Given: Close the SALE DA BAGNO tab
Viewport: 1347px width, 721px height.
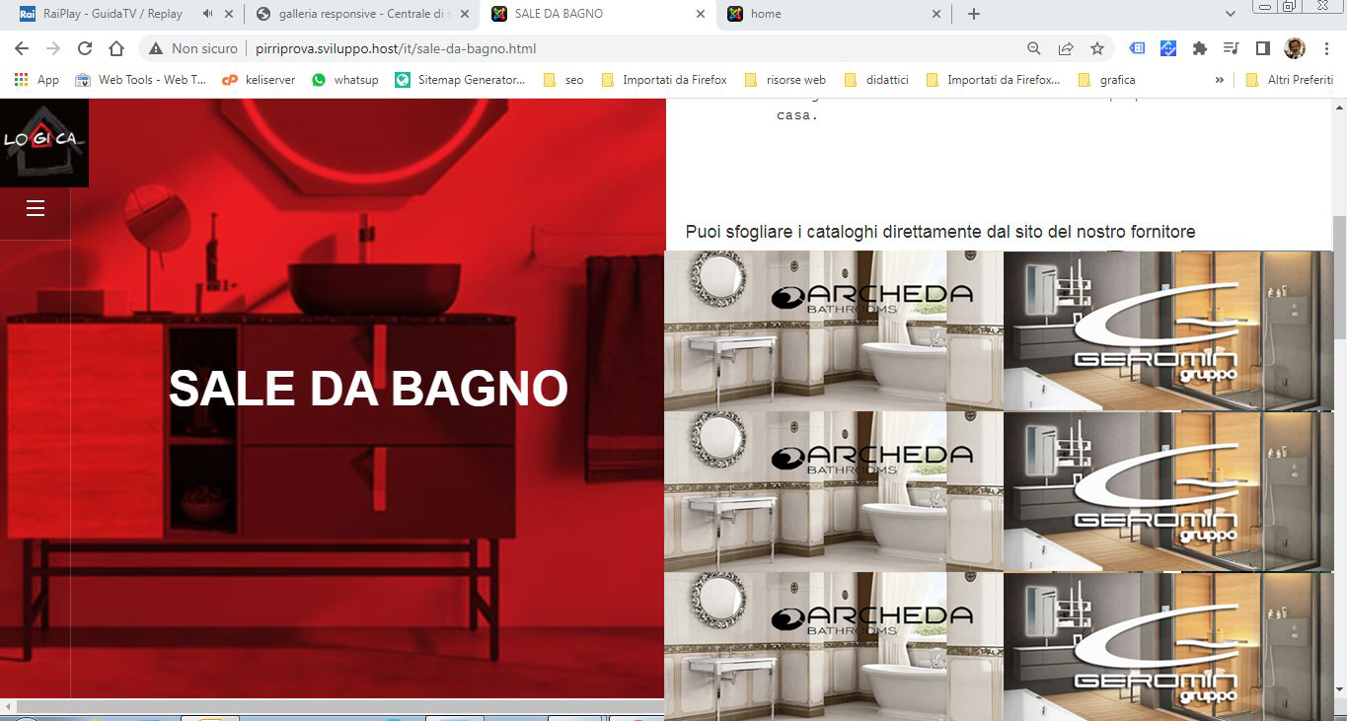Looking at the screenshot, I should tap(701, 14).
